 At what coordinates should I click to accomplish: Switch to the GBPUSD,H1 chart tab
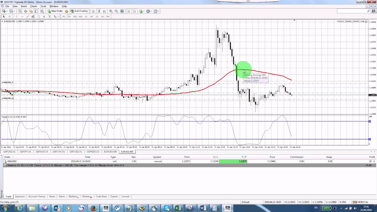point(9,152)
